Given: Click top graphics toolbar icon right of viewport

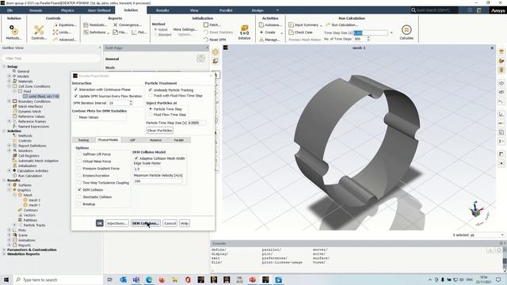Looking at the screenshot, I should [x=501, y=52].
